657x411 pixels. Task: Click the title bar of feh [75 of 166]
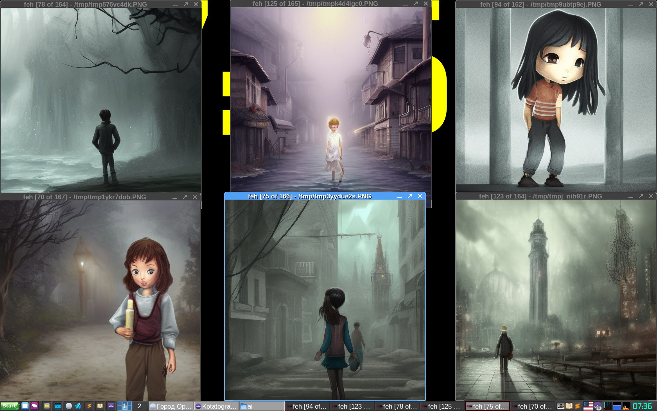coord(310,196)
